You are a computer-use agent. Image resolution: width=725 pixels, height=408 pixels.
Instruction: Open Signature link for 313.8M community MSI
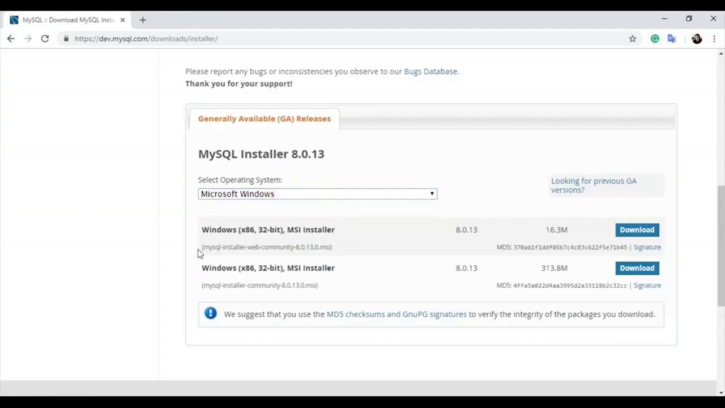647,286
